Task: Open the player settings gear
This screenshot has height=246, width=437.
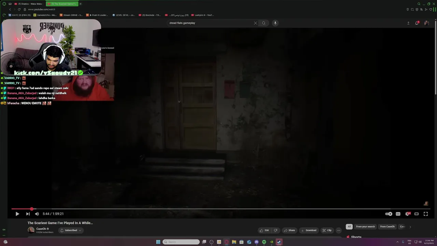Action: [x=407, y=214]
